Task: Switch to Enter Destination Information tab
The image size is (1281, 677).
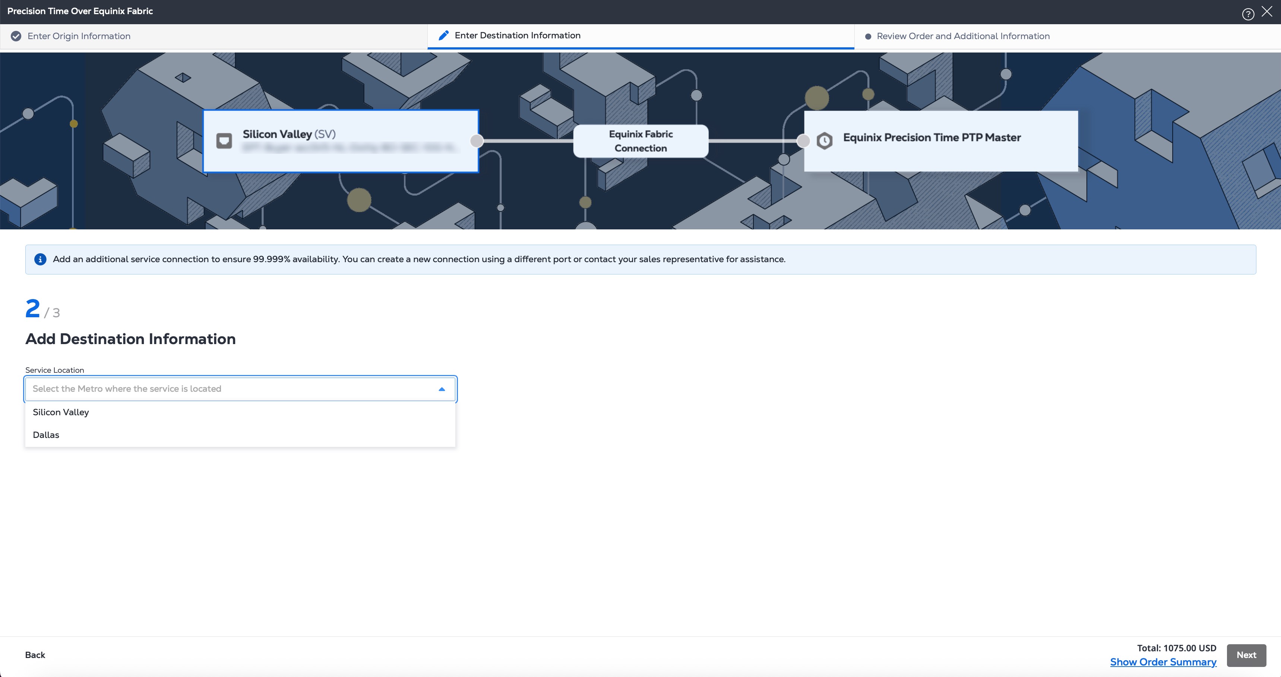Action: (x=517, y=35)
